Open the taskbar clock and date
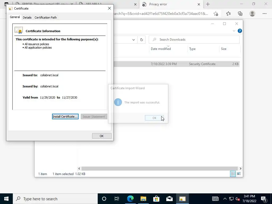 coord(249,199)
